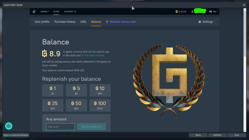Click the Refresh button
Viewport: 249px width, 140px height.
coord(217,135)
